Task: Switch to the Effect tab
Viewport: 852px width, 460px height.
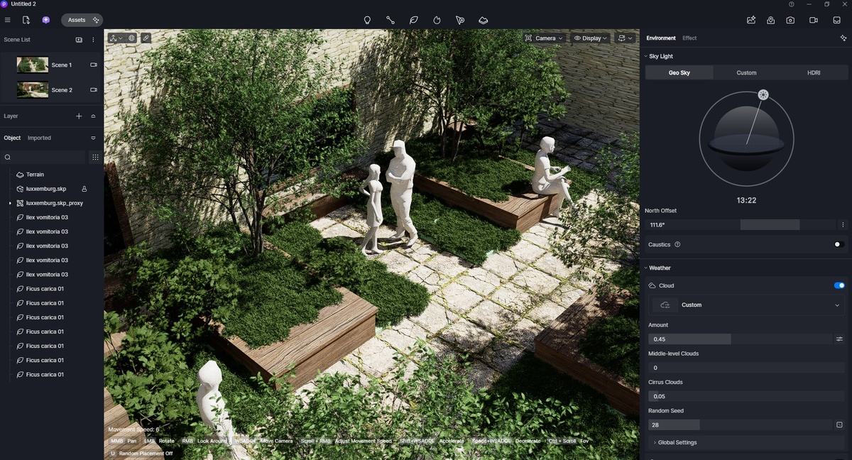Action: 689,38
